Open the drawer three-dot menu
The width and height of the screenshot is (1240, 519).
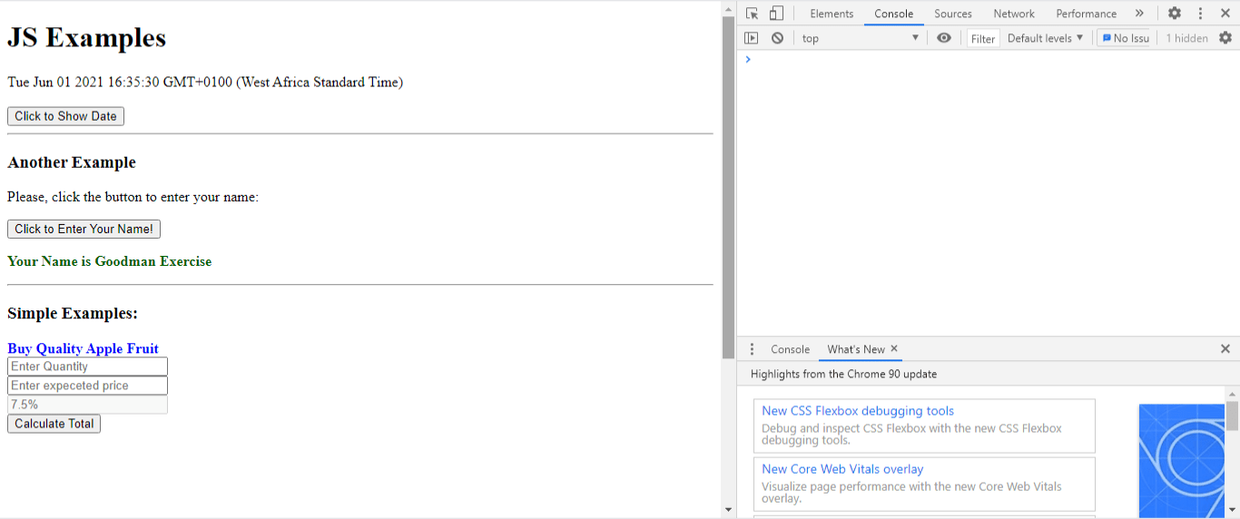click(x=752, y=349)
